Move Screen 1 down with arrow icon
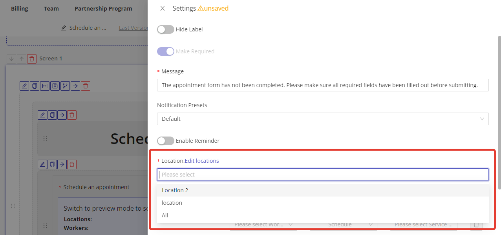Screen dimensions: 501x235 tap(11, 58)
